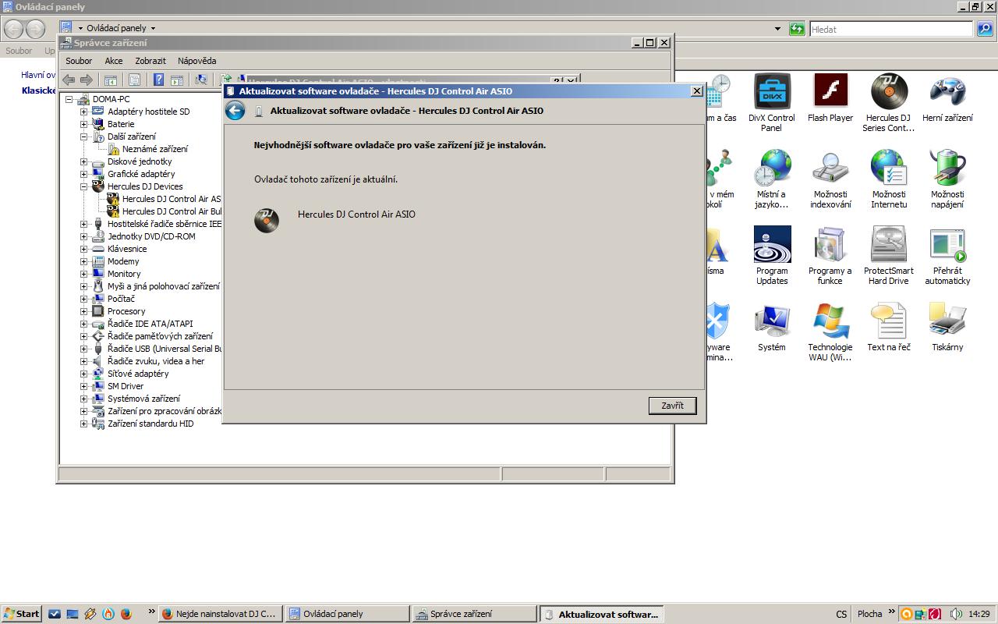Go back using the blue arrow in driver wizard

pos(235,111)
